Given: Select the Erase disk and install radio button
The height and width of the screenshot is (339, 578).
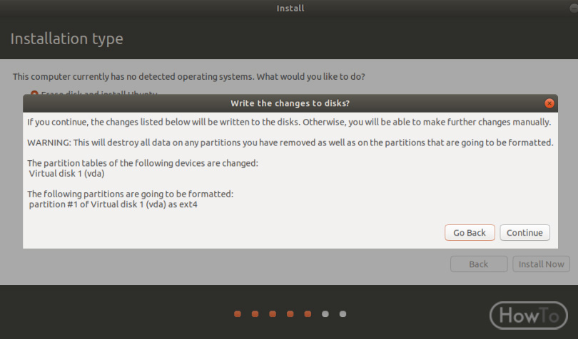Looking at the screenshot, I should [34, 93].
